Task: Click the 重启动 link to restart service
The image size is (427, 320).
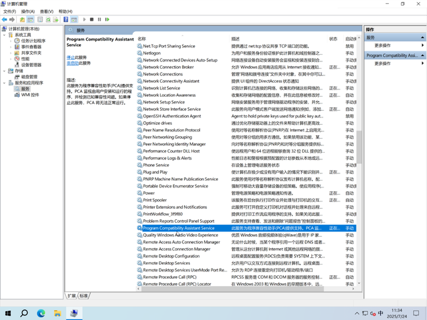Action: point(73,63)
